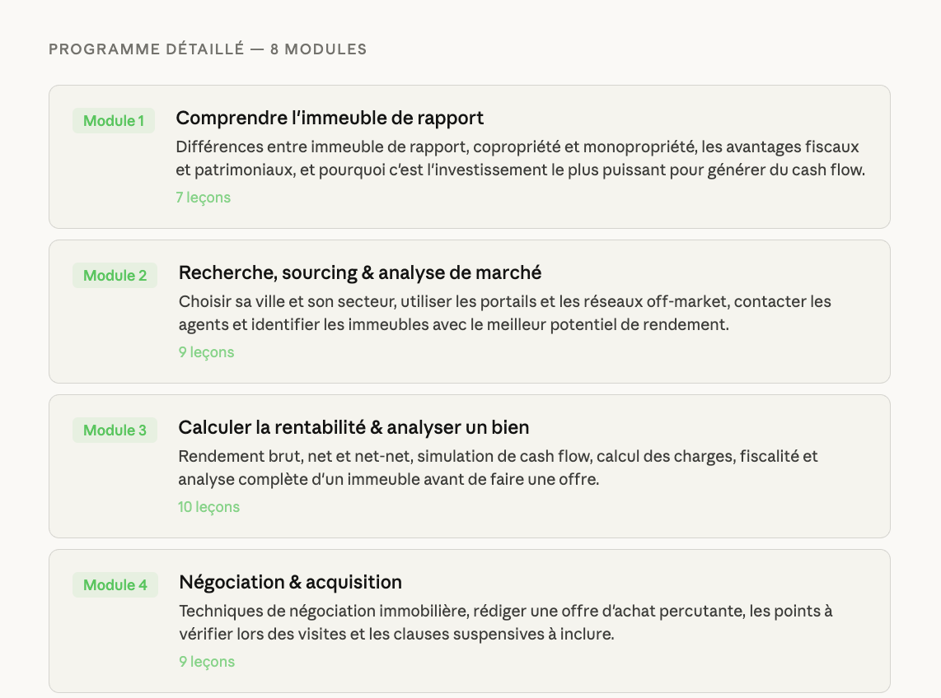This screenshot has height=698, width=941.
Task: Click the '9 leçons' count under Module 2
Action: pos(206,352)
